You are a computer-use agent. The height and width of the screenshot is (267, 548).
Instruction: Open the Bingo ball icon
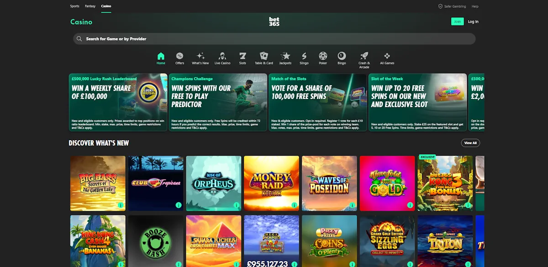342,56
